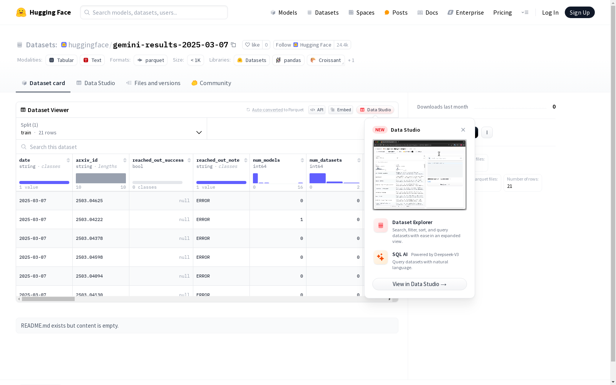Click the table's horizontal scrollbar thumb
The height and width of the screenshot is (385, 616).
pos(48,299)
